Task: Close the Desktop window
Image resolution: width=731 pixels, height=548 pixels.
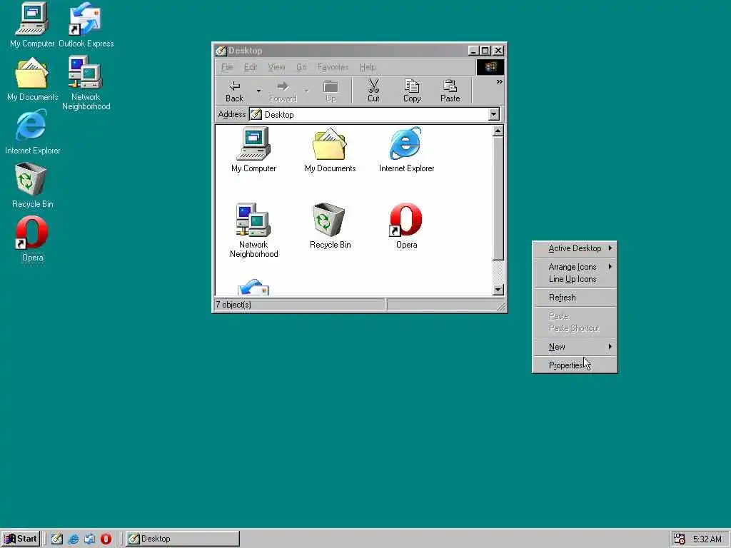Action: point(498,51)
